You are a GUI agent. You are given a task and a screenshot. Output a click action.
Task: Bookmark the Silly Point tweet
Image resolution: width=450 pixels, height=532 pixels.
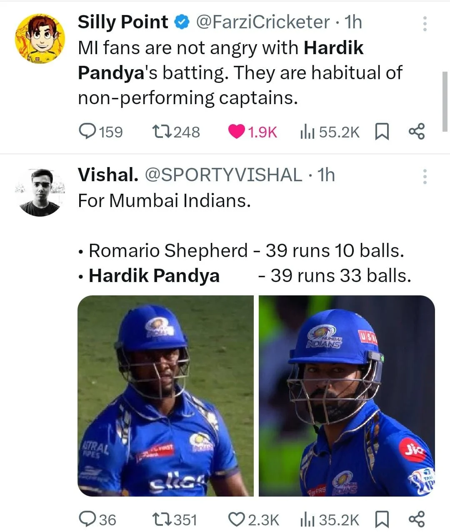click(x=382, y=132)
